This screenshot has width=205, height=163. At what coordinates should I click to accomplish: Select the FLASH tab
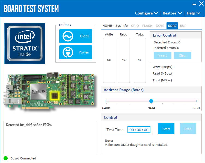pyautogui.click(x=147, y=26)
